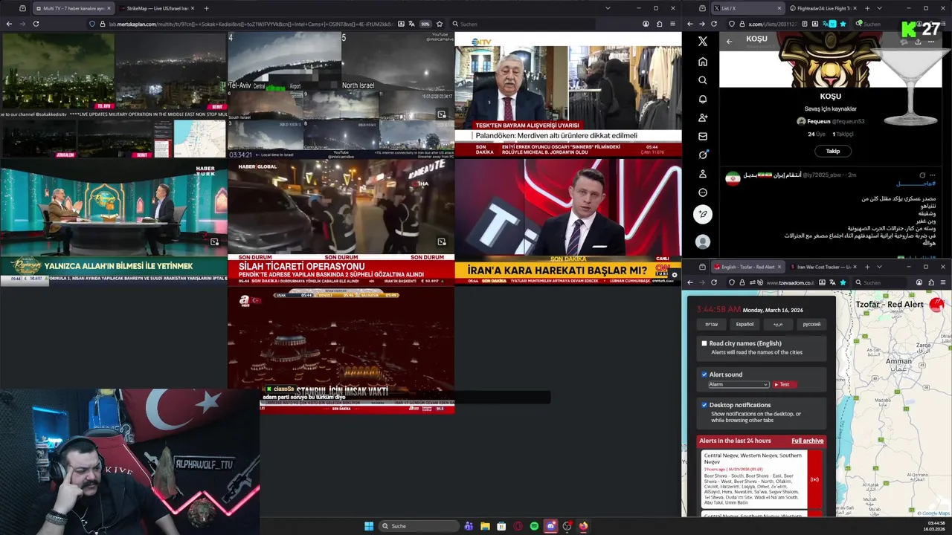
Task: Click the bookmark star in tzevaadom address bar
Action: click(843, 282)
